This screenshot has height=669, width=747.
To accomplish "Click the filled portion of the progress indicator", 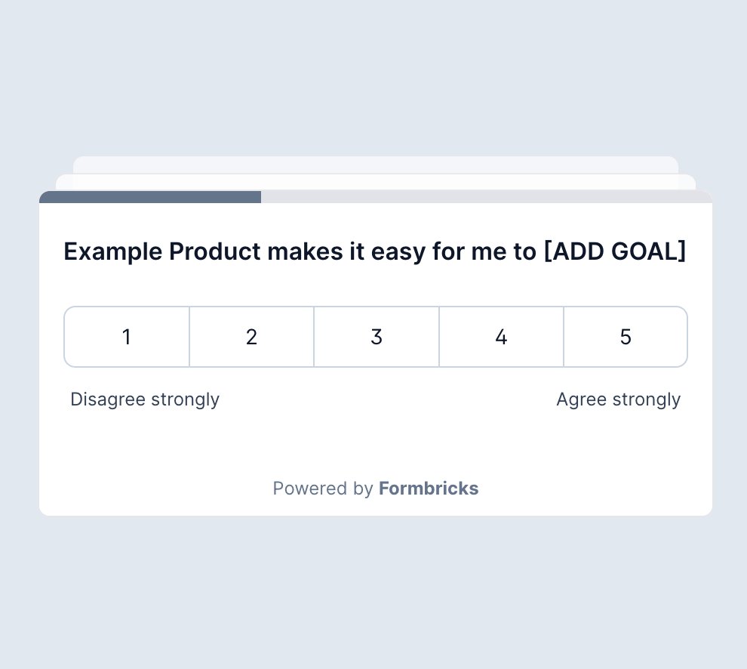I will point(151,197).
